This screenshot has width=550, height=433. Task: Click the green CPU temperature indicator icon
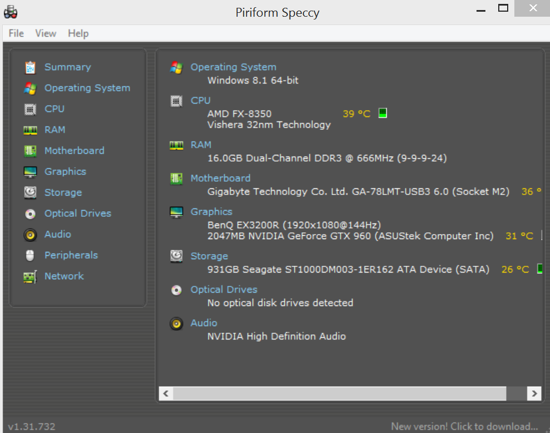[x=382, y=113]
